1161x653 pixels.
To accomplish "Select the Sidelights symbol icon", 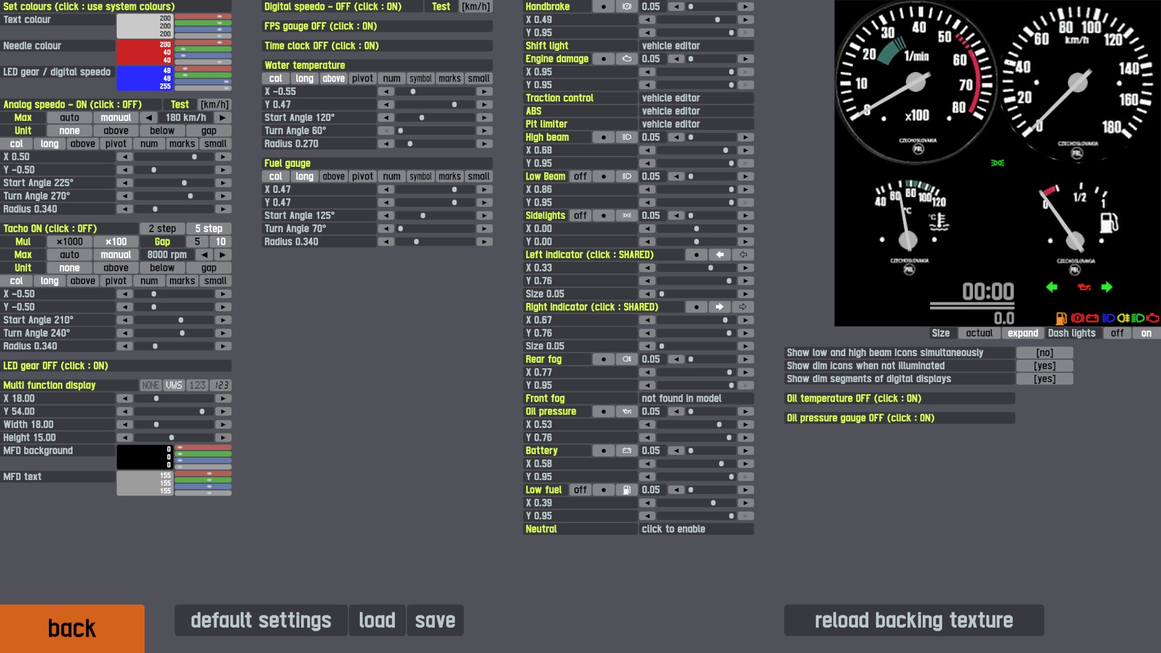I will click(626, 216).
